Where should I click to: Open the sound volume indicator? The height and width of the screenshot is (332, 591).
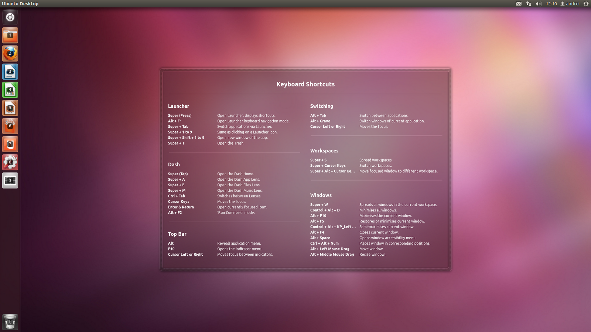[539, 4]
